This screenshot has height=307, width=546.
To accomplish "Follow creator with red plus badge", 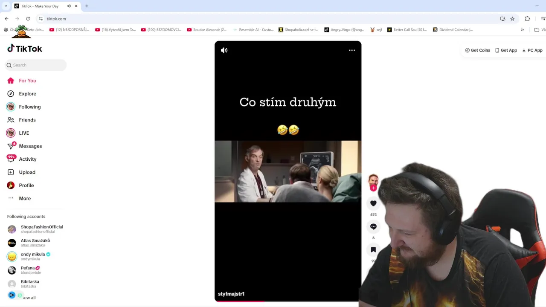I will (373, 188).
